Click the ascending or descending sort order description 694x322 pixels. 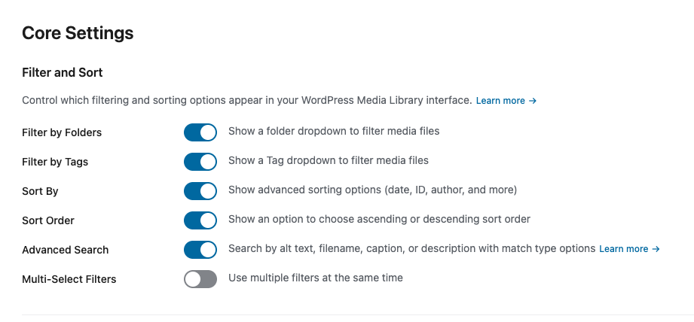click(x=379, y=219)
